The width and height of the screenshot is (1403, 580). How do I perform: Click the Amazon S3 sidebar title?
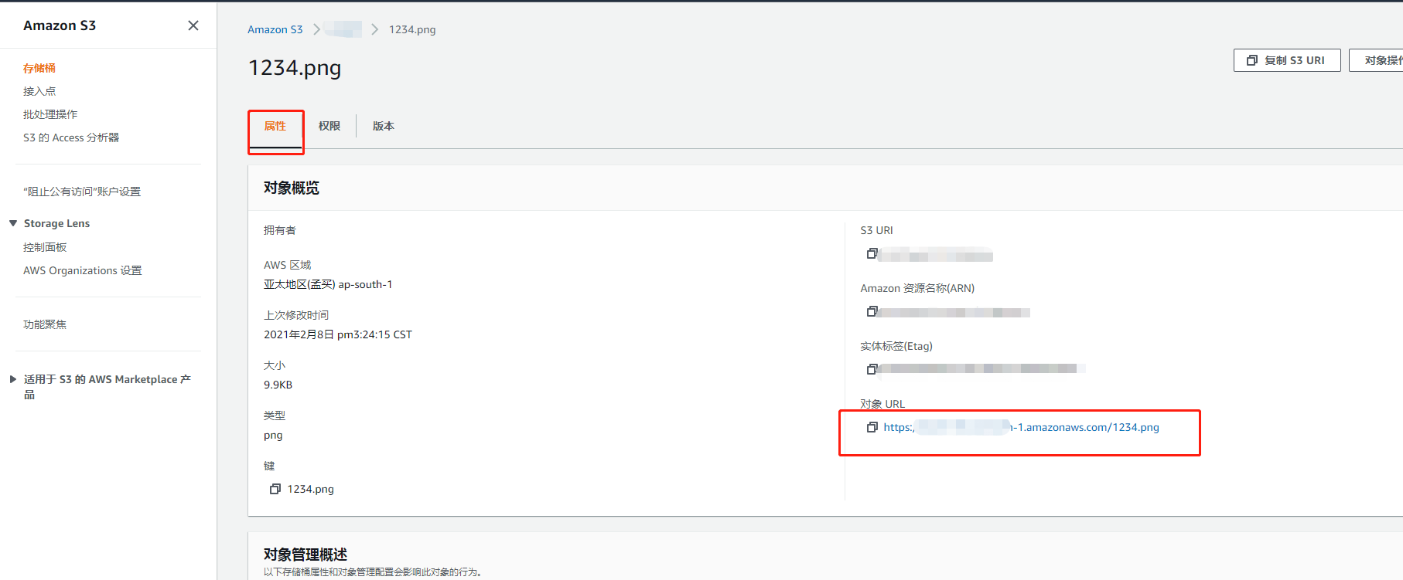point(60,25)
